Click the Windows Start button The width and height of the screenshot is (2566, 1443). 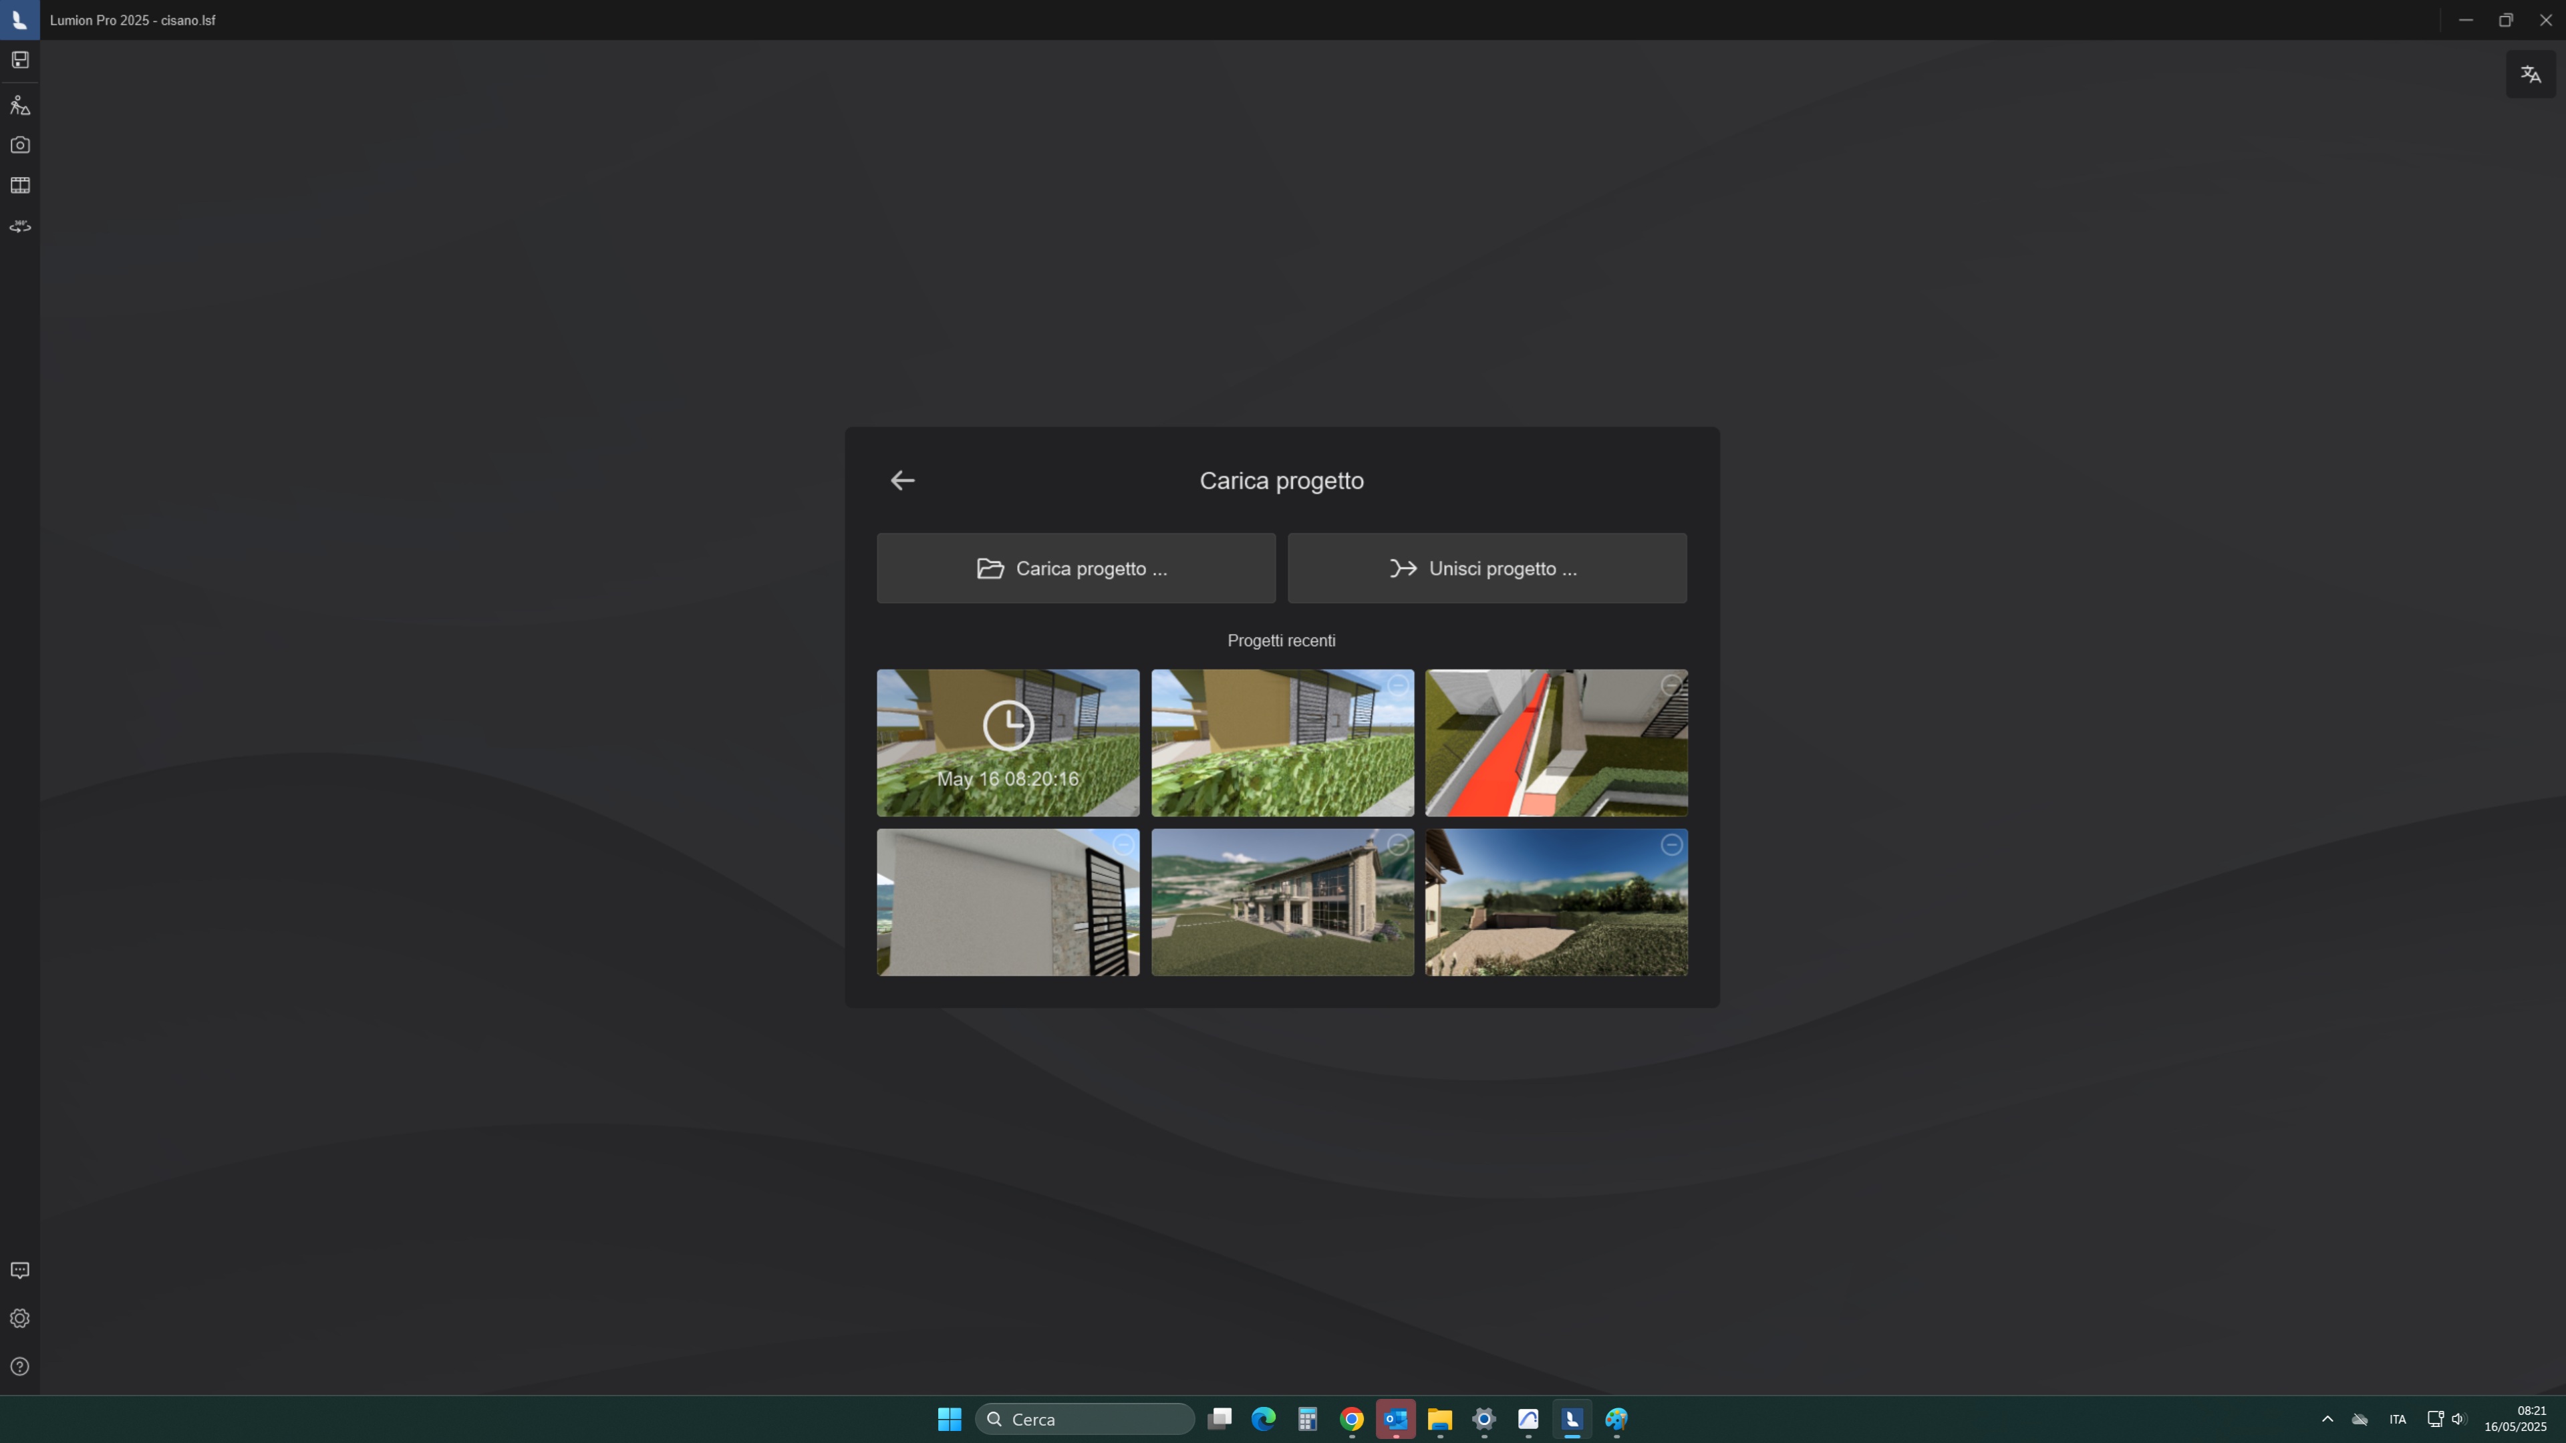point(950,1419)
